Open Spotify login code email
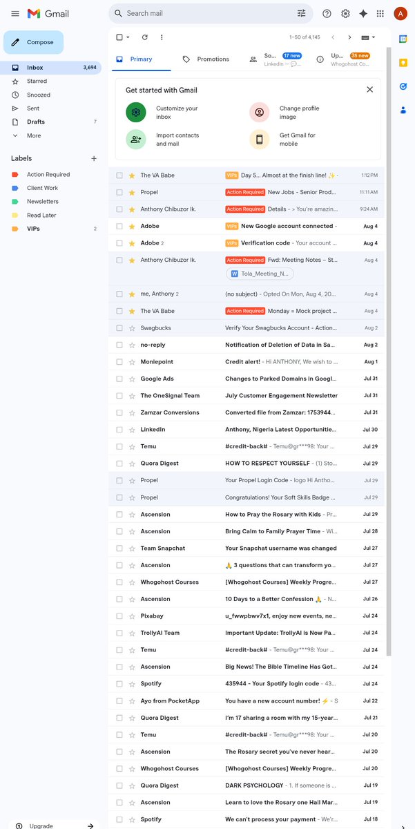 click(x=246, y=684)
